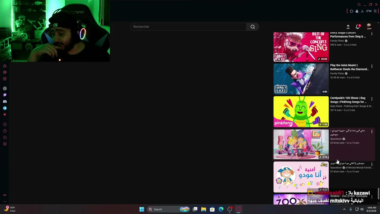The width and height of the screenshot is (380, 214).
Task: Open extensions cube in the sidebar
Action: (x=5, y=138)
